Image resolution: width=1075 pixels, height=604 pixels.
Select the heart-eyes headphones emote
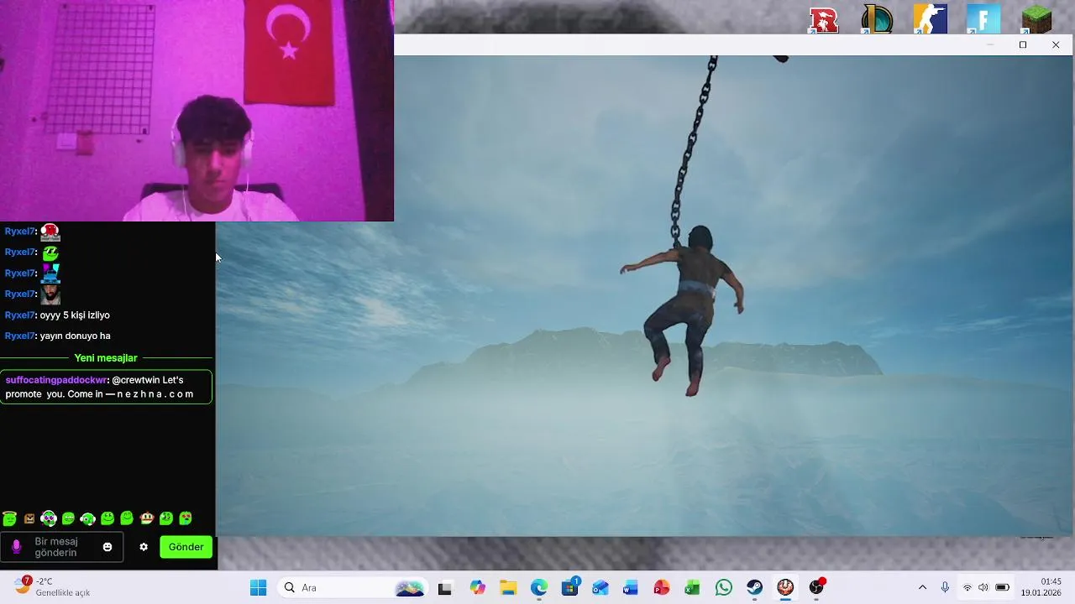49,518
